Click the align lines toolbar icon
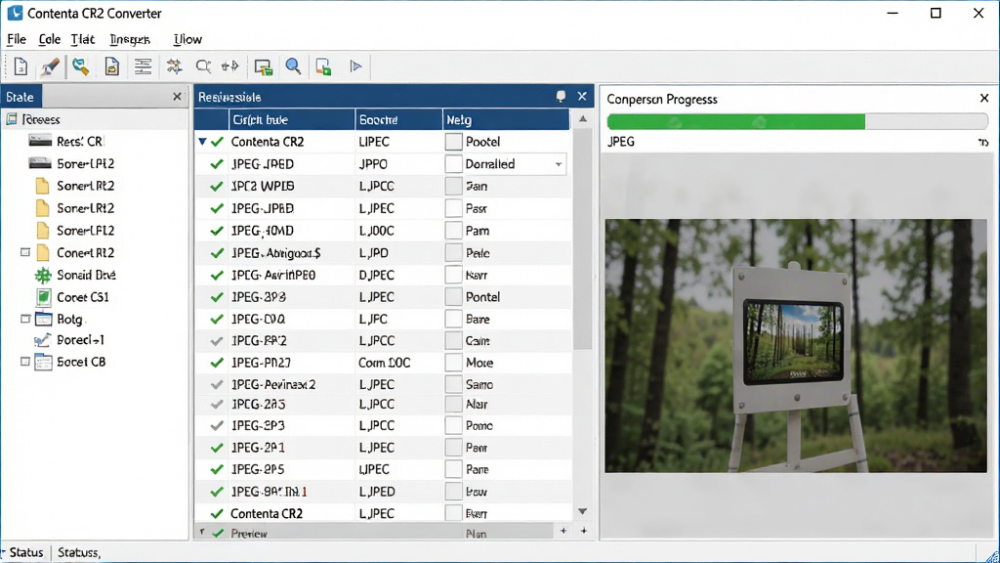The image size is (1000, 563). pyautogui.click(x=143, y=66)
